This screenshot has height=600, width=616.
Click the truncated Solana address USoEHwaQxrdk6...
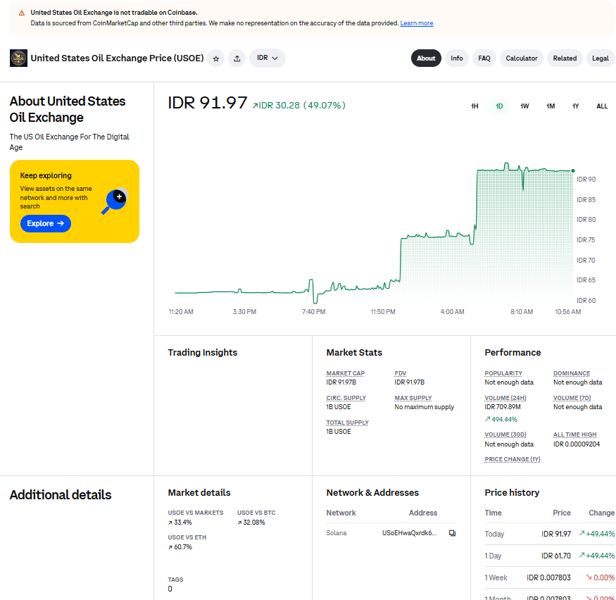[409, 533]
